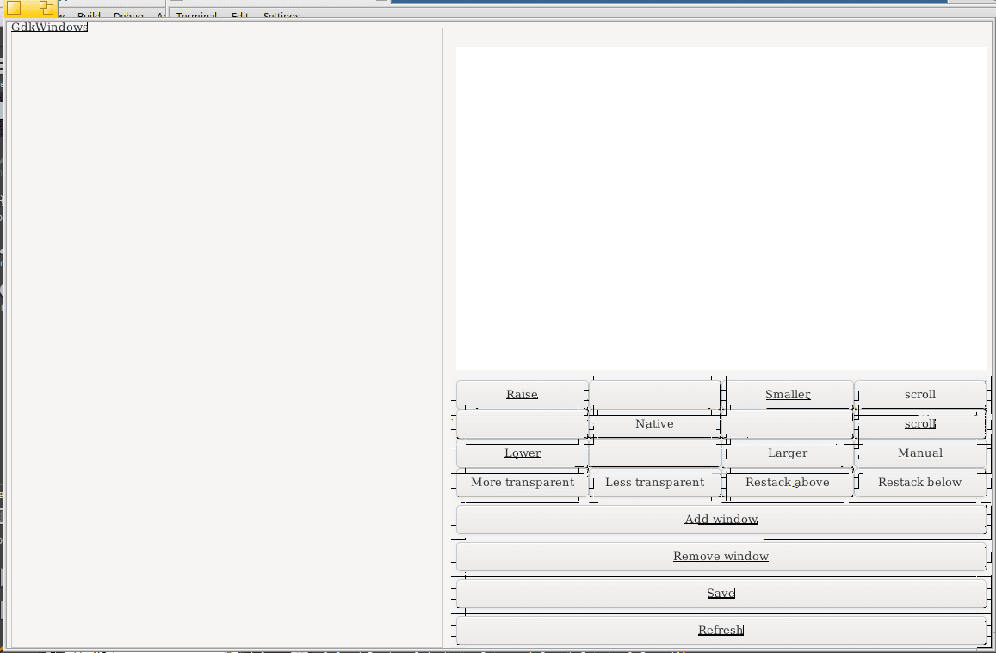This screenshot has height=653, width=996.
Task: Select Manual mode
Action: [x=920, y=453]
